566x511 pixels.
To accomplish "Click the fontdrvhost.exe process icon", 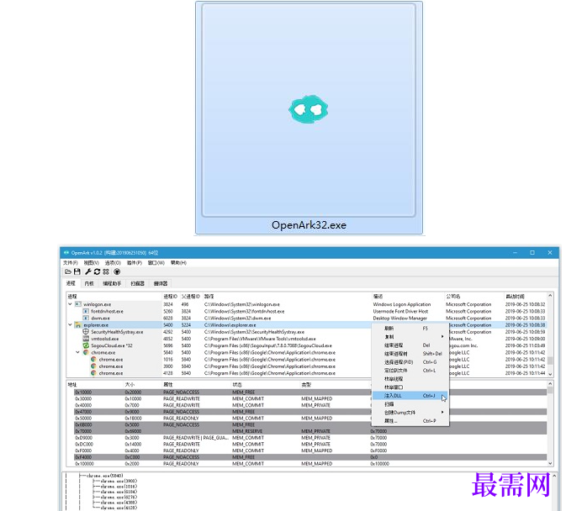I will (86, 311).
